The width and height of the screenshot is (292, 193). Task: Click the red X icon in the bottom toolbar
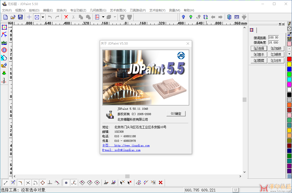click(161, 183)
